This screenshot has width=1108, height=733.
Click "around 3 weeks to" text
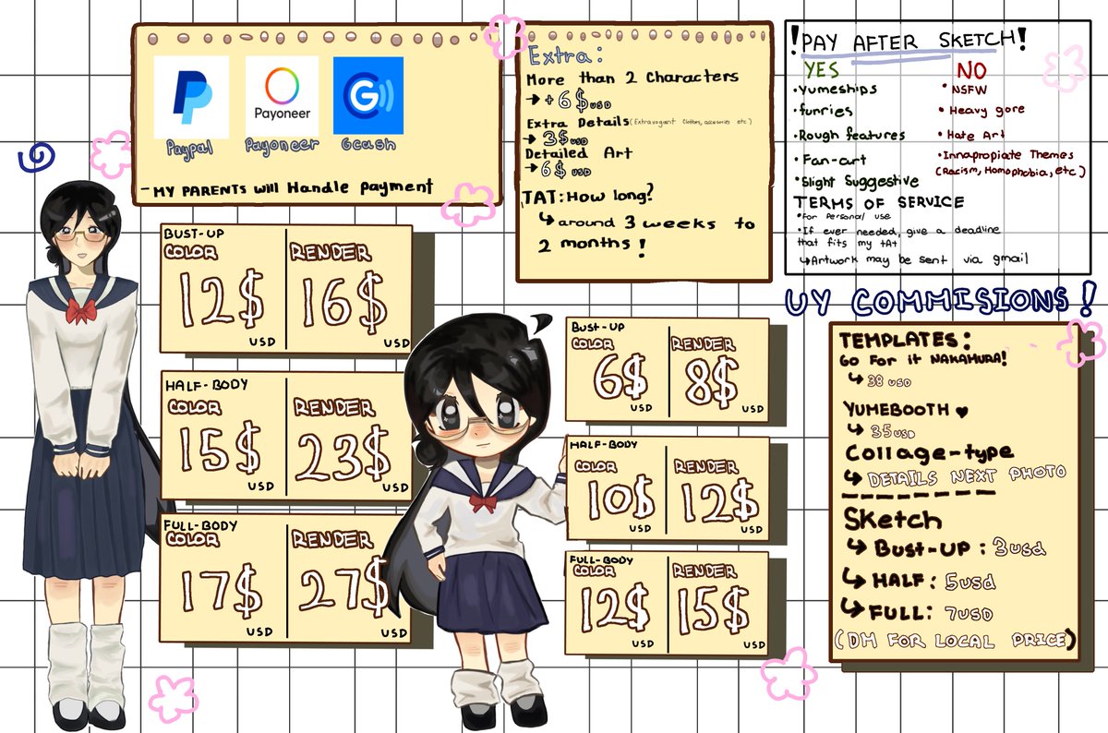coord(647,223)
